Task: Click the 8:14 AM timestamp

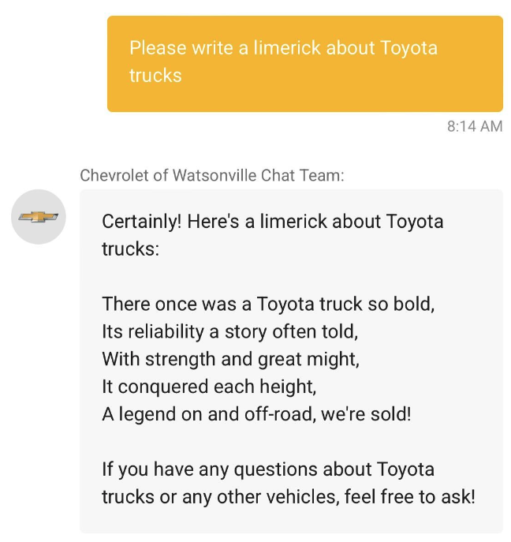Action: [x=475, y=126]
